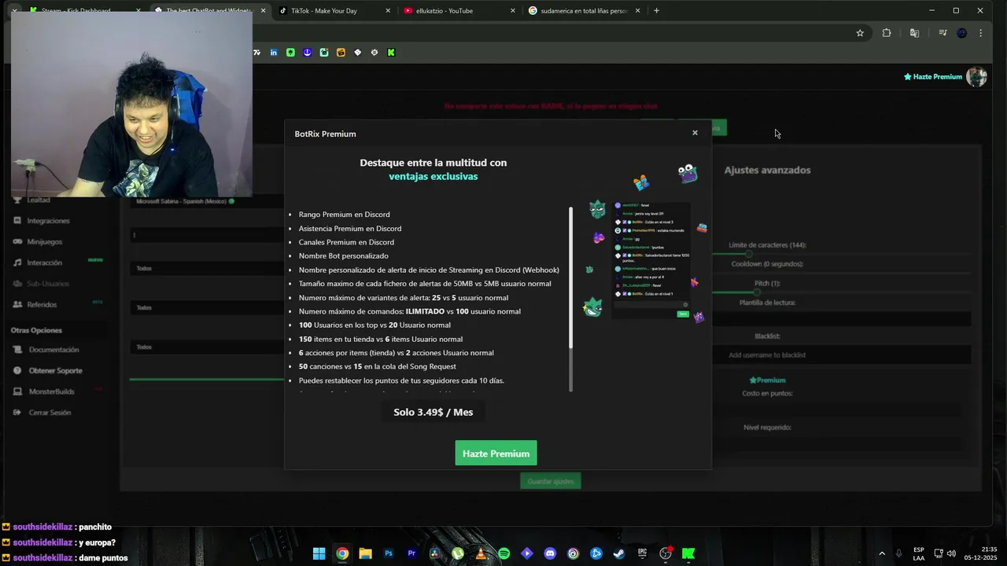Click the Integraciones sidebar icon
This screenshot has height=566, width=1007.
tap(17, 221)
